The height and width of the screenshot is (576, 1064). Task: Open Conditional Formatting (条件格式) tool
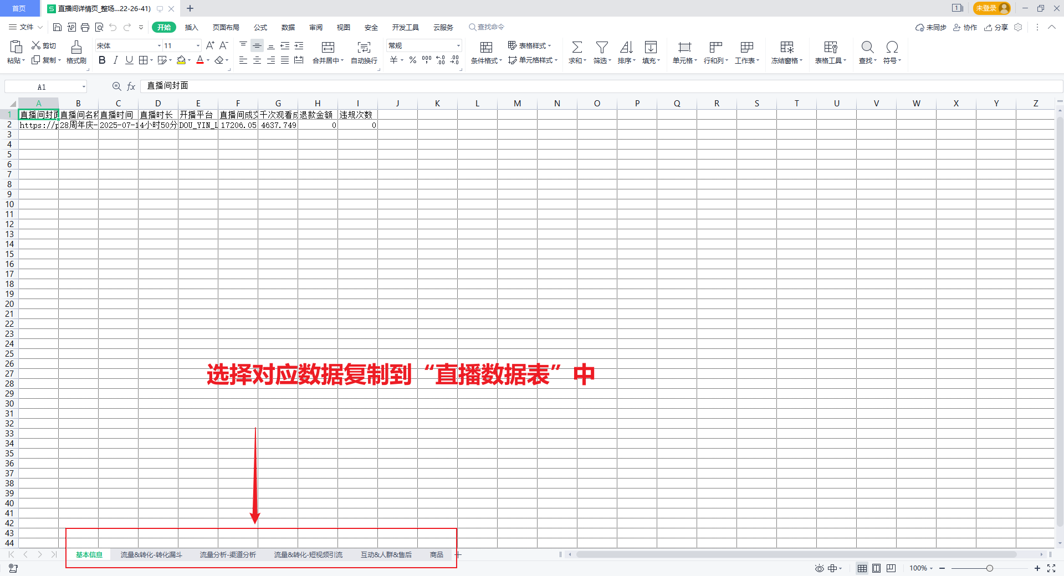tap(486, 48)
